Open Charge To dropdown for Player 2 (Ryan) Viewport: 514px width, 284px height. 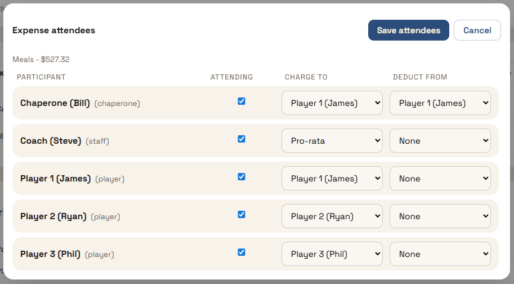(x=332, y=216)
